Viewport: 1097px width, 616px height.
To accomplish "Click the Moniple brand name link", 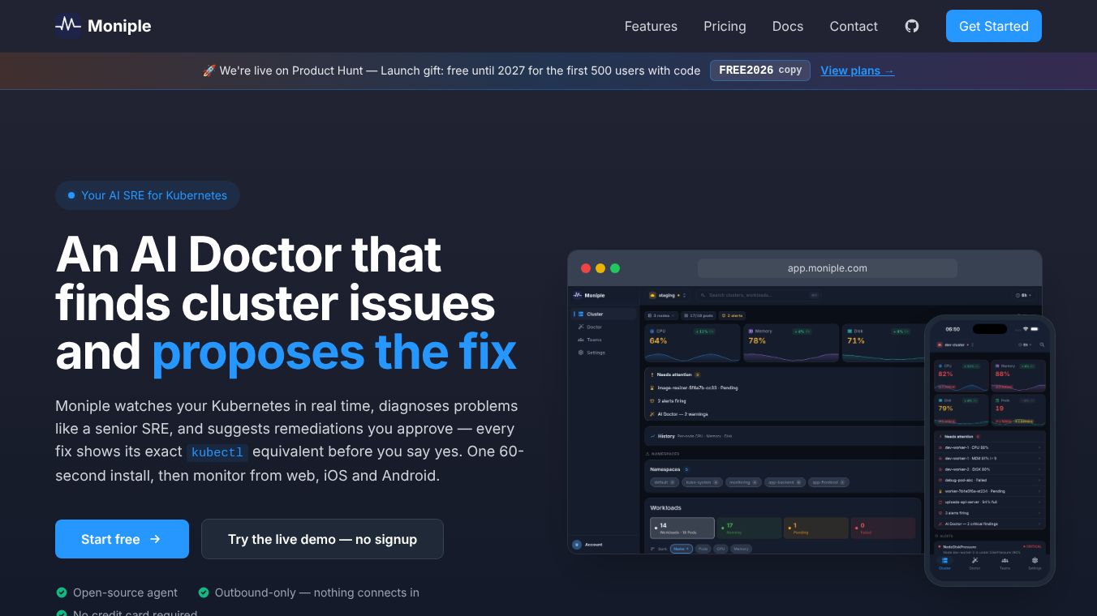I will click(x=119, y=26).
